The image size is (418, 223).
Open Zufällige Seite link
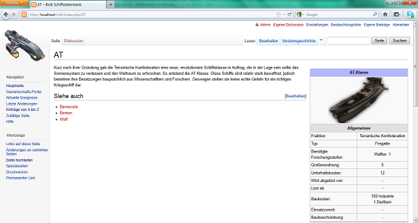point(18,116)
